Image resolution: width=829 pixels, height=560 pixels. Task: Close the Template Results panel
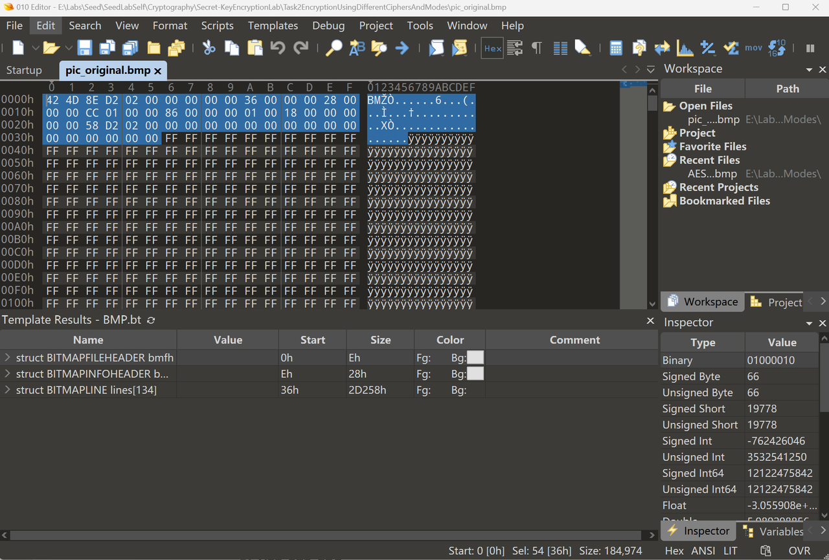tap(650, 321)
